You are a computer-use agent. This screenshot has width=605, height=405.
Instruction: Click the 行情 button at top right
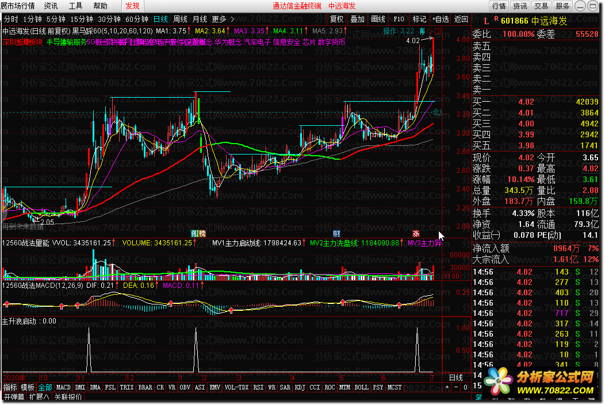click(499, 6)
